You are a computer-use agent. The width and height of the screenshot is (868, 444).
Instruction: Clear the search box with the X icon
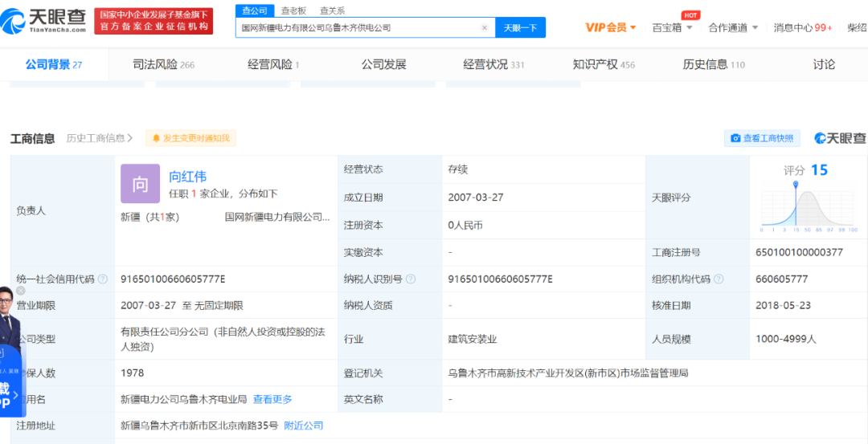484,28
